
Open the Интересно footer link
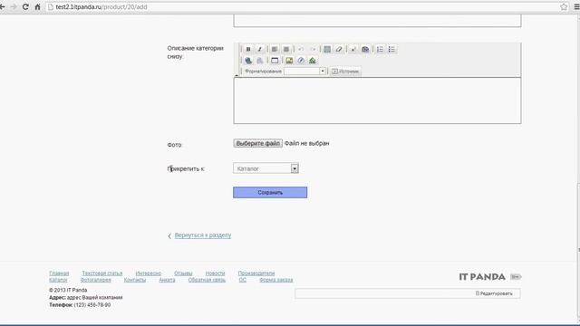point(148,273)
